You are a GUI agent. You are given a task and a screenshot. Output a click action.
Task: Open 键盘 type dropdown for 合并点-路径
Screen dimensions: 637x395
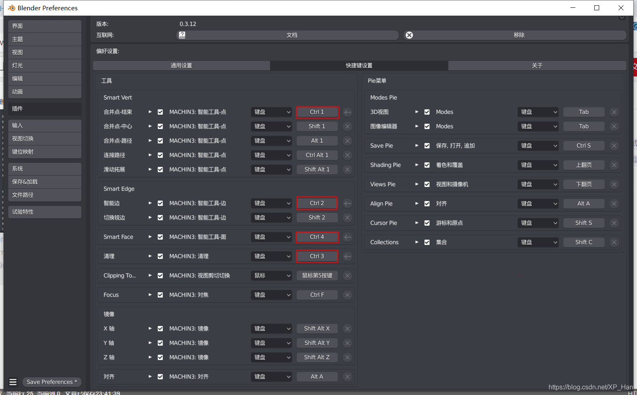point(272,141)
